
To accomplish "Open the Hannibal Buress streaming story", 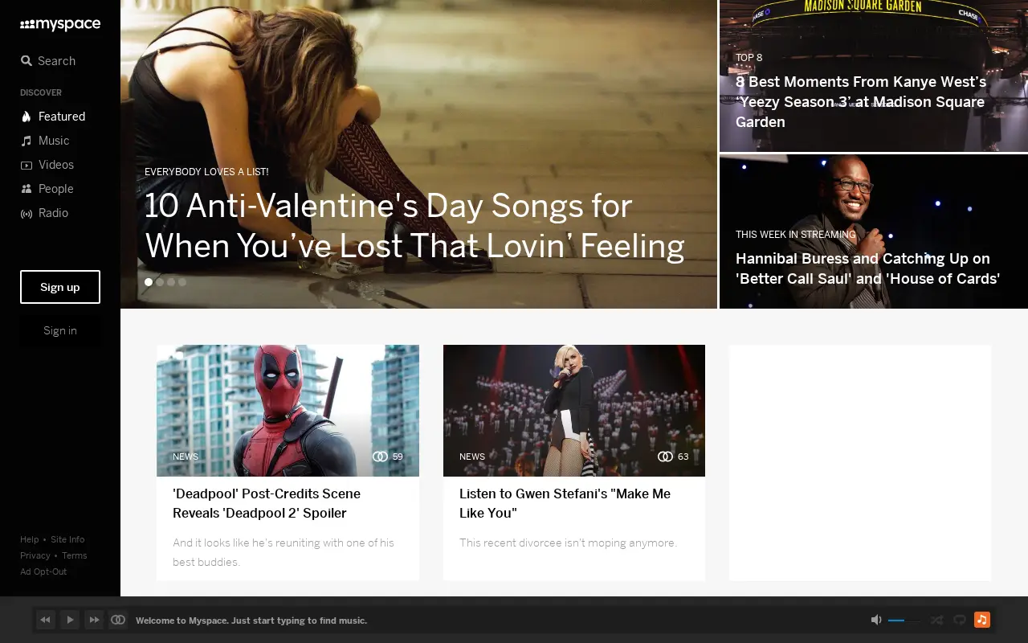I will pyautogui.click(x=867, y=268).
